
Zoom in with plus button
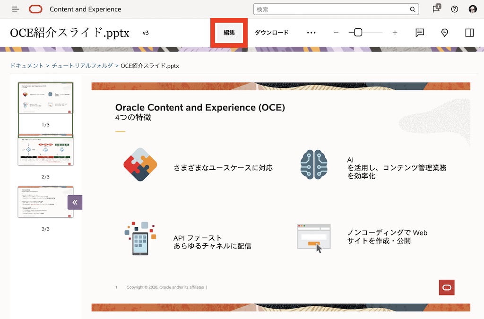pyautogui.click(x=395, y=33)
